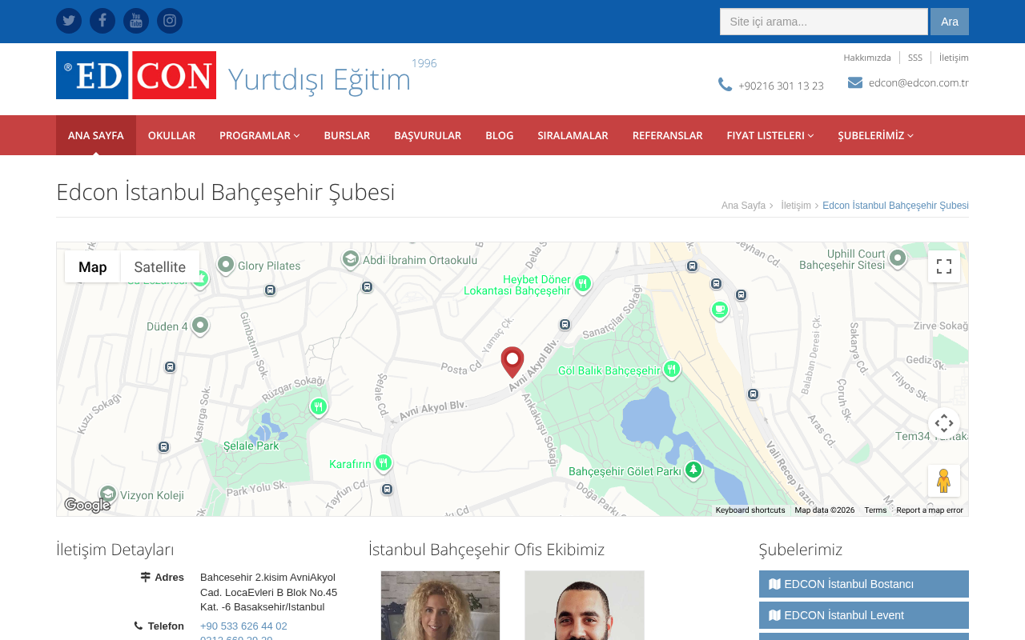Click Glory Pilates map marker
Screen dimensions: 1025x640
click(x=226, y=264)
